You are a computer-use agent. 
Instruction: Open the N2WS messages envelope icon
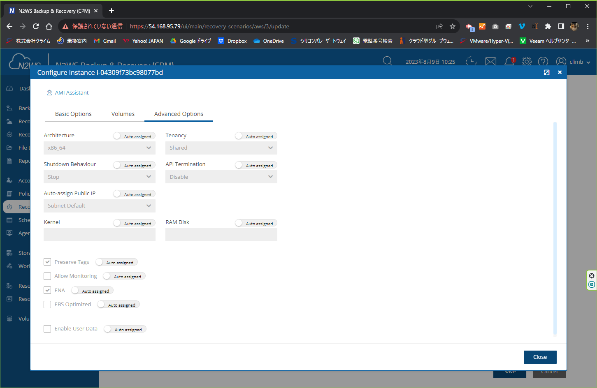490,62
